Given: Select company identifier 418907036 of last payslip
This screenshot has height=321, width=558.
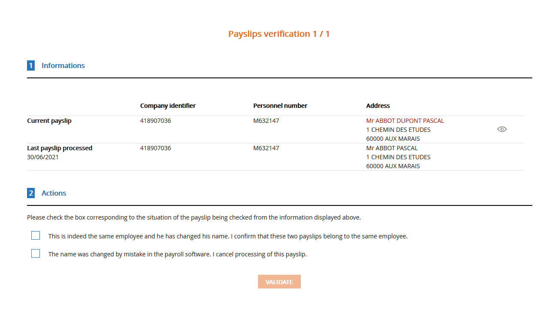Looking at the screenshot, I should point(156,148).
